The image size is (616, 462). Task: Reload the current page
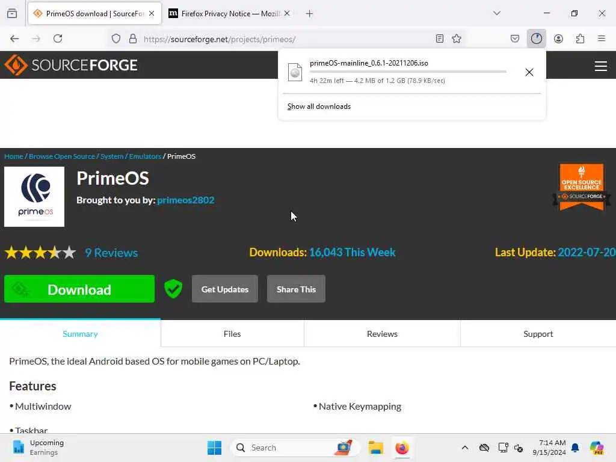[58, 38]
